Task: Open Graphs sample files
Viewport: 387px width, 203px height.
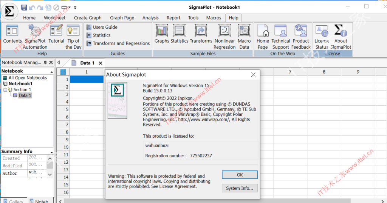Action: (162, 34)
